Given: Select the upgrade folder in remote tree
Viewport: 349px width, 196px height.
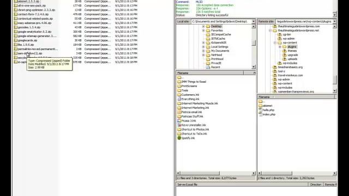Looking at the screenshot, I should [x=292, y=55].
